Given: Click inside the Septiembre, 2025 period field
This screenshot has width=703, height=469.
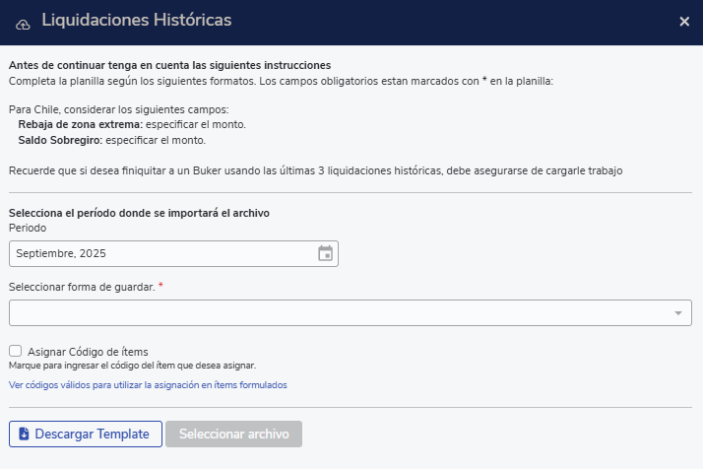Looking at the screenshot, I should pos(158,253).
